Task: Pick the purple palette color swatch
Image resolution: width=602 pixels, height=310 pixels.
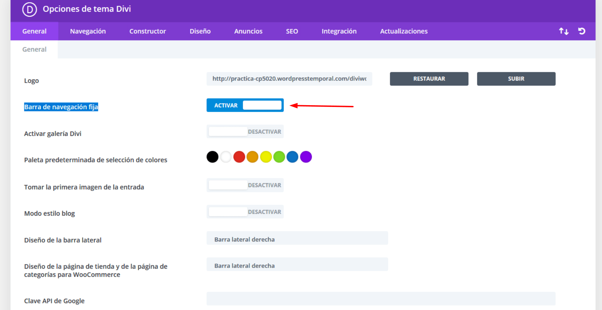Action: pos(306,157)
